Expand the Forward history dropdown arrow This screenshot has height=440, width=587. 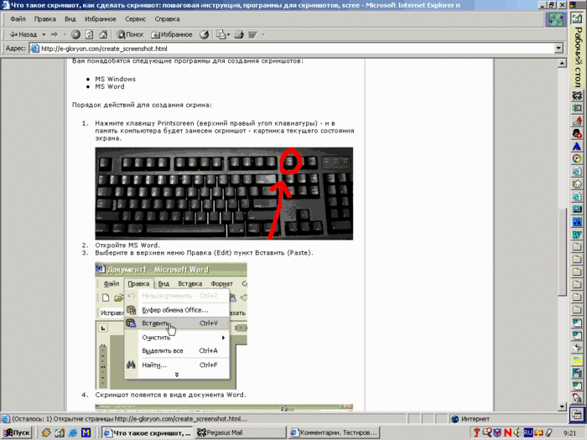[x=65, y=34]
